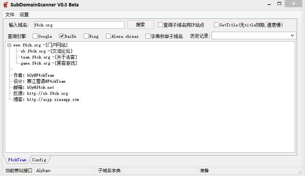Screen dimensions: 305x176
Task: Uncheck the BaiDu engine checkbox
Action: click(61, 36)
